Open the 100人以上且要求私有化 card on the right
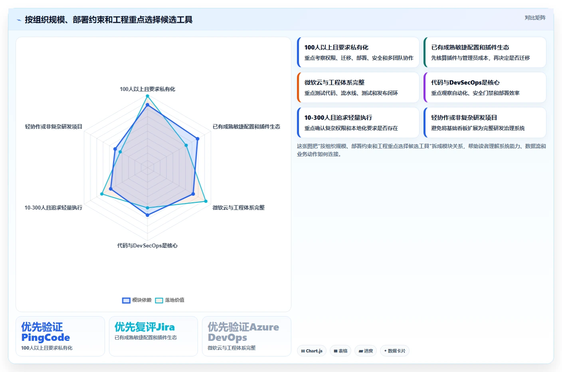This screenshot has width=562, height=372. tap(358, 52)
